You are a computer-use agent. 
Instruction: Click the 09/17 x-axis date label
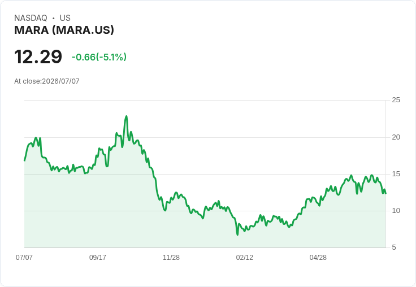coord(98,257)
